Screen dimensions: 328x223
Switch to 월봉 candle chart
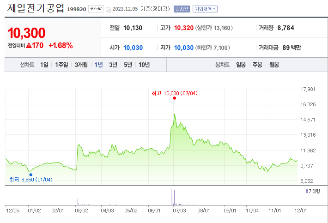tap(274, 65)
